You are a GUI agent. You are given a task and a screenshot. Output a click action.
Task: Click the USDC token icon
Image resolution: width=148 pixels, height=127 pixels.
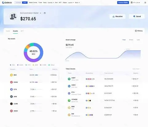pos(69,86)
